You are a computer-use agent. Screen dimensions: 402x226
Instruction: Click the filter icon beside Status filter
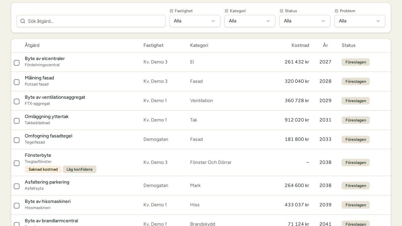281,11
